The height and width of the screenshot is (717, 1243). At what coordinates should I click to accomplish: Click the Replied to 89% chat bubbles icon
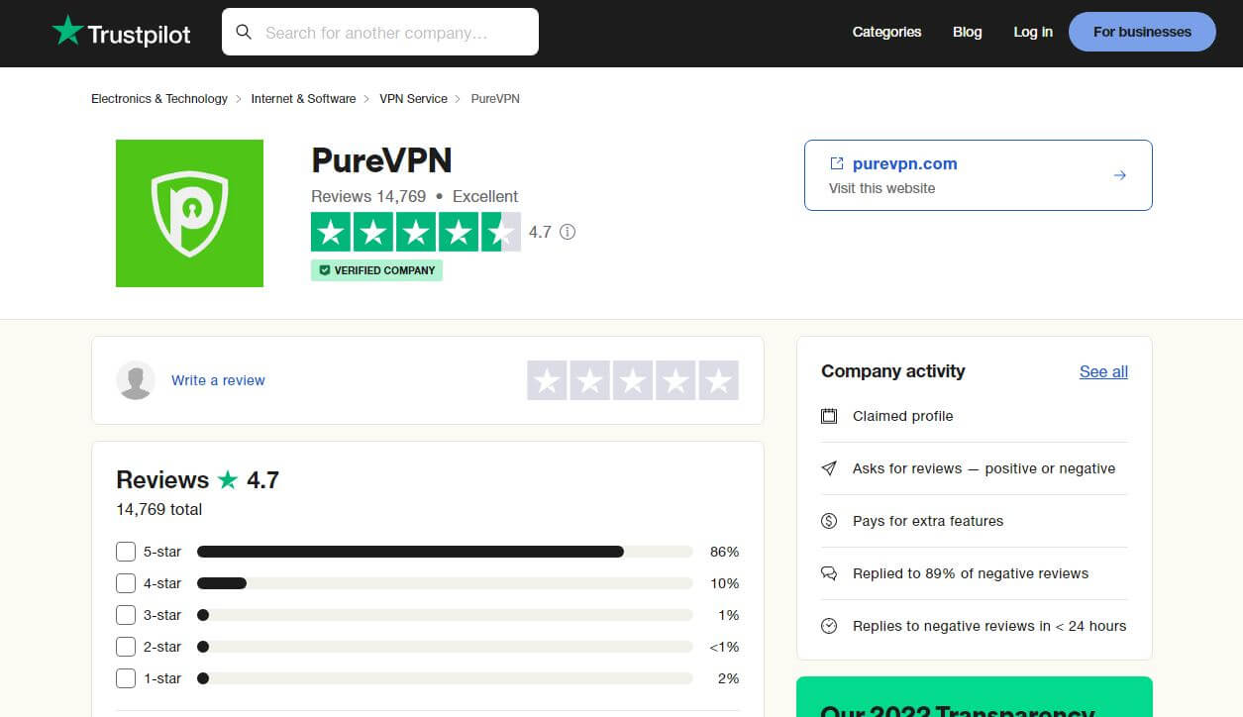829,573
